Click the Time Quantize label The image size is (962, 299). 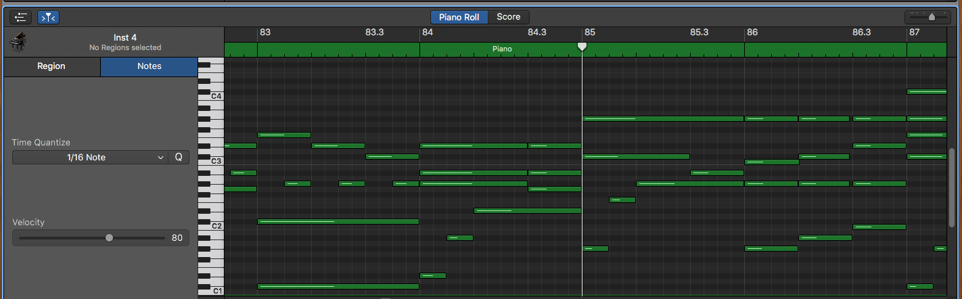41,143
